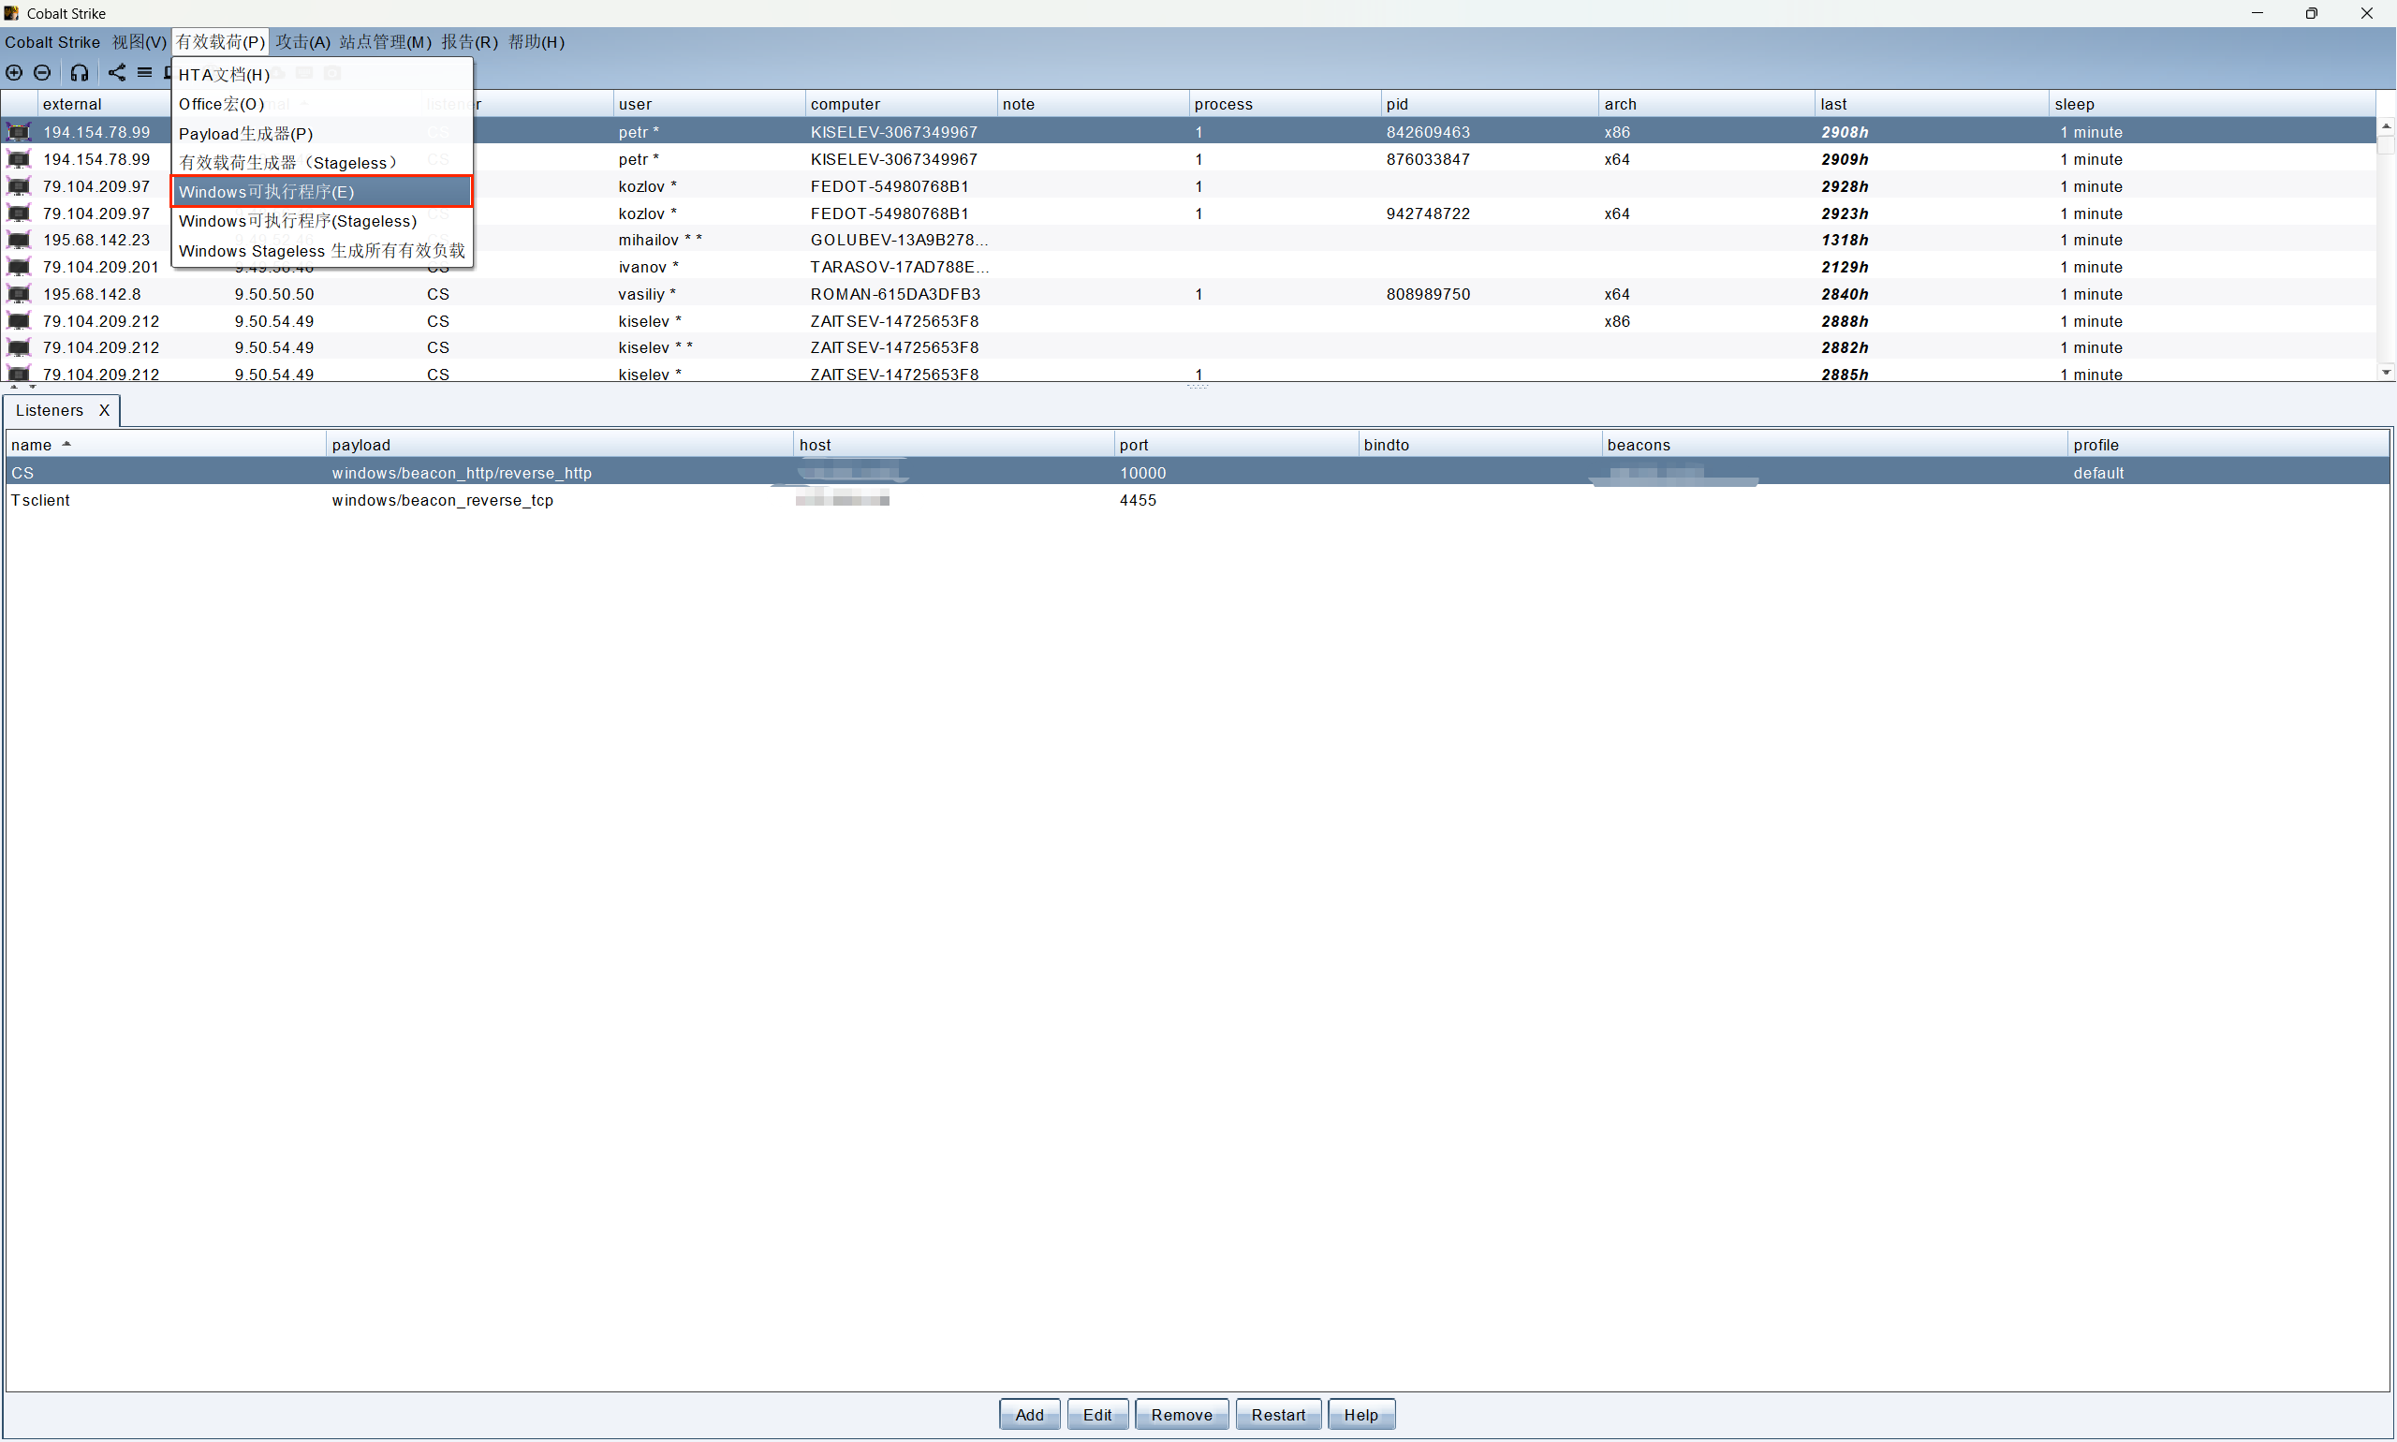Open listeners via headphones toolbar icon

(80, 73)
